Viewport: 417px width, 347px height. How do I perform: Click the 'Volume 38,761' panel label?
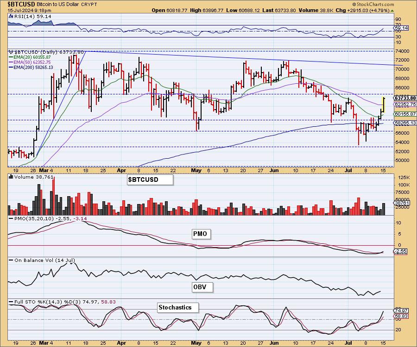pos(34,177)
